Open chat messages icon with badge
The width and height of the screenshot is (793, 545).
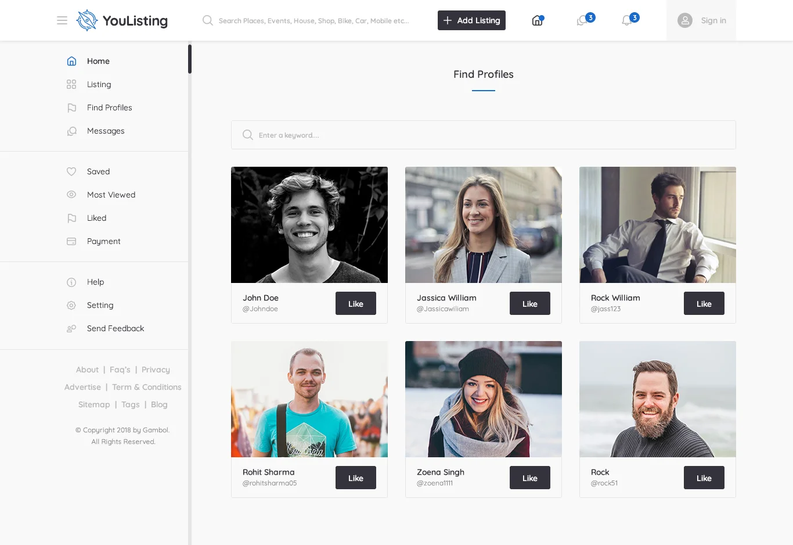[582, 21]
